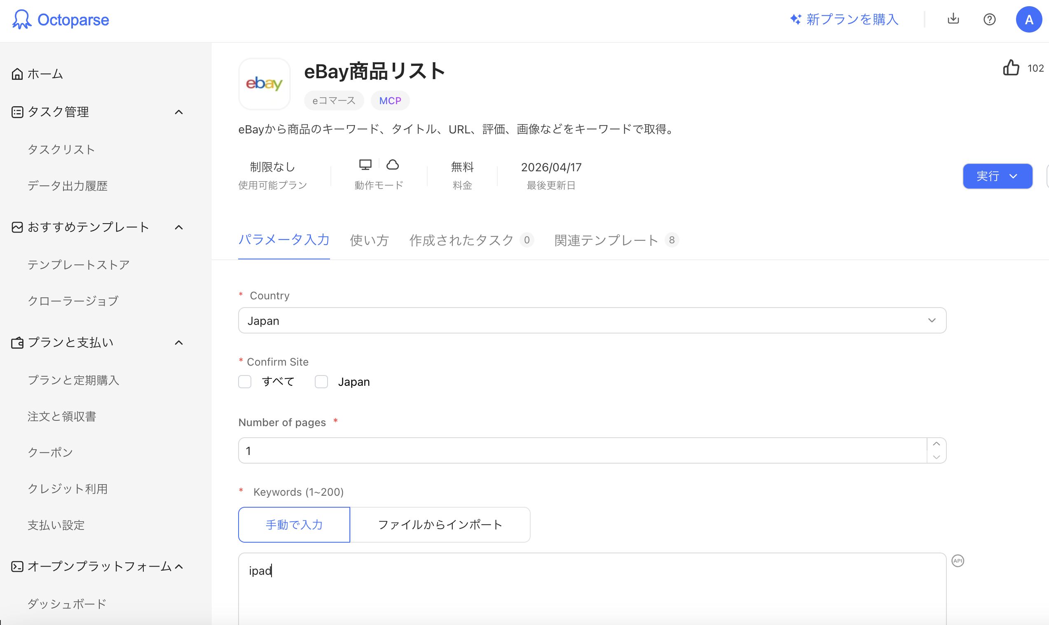Click 新プランを購入 link
The height and width of the screenshot is (625, 1049).
coord(852,19)
